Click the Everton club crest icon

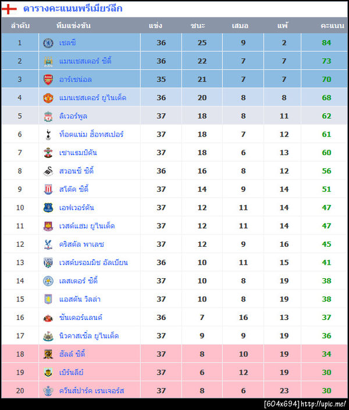(x=48, y=208)
